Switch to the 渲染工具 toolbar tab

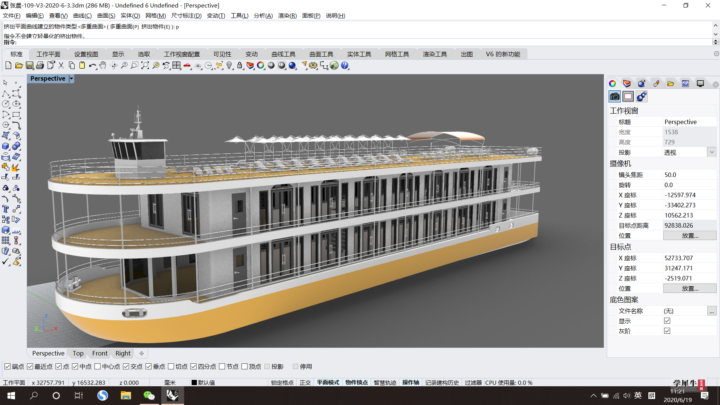[x=435, y=54]
